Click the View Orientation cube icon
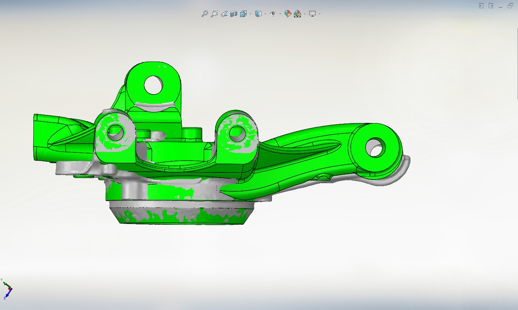518x310 pixels. 243,14
